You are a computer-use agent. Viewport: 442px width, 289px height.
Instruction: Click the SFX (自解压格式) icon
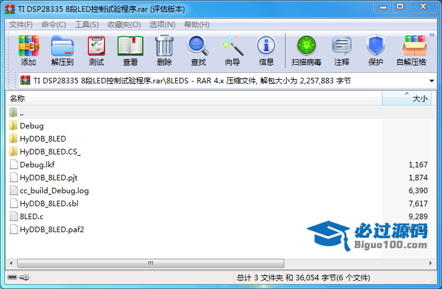pyautogui.click(x=414, y=46)
